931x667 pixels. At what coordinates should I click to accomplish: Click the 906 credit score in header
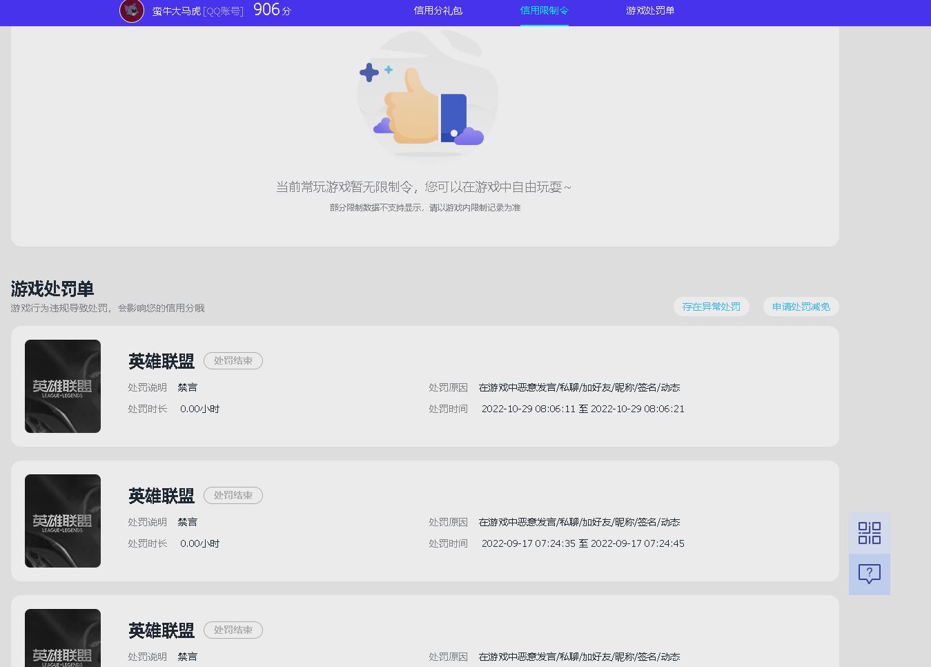pos(267,10)
